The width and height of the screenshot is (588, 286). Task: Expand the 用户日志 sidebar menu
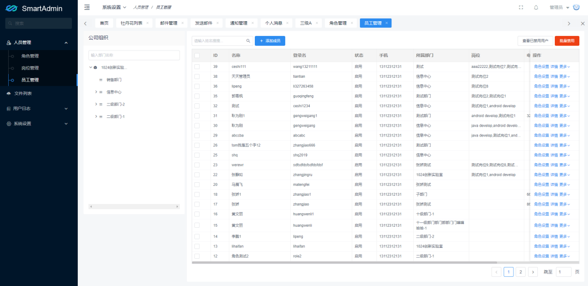(x=66, y=109)
